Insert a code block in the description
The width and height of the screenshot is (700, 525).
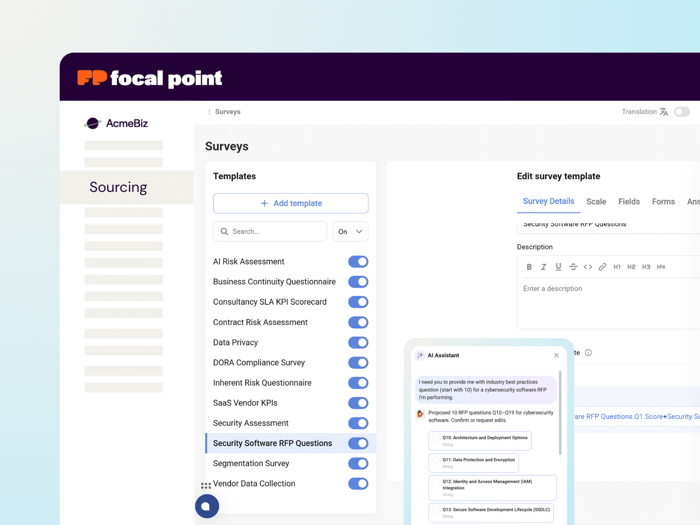(587, 267)
